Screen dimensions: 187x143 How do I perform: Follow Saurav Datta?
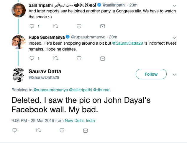pos(151,74)
